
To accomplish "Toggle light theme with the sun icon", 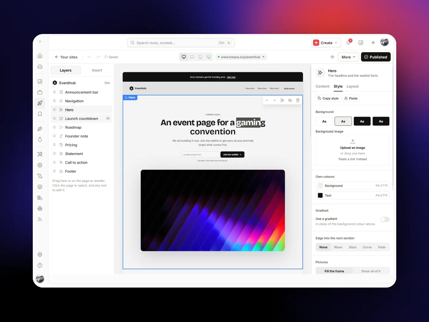I will pyautogui.click(x=373, y=43).
